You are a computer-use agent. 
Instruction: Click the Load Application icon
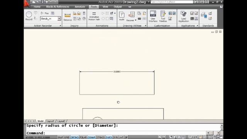pyautogui.click(x=184, y=16)
